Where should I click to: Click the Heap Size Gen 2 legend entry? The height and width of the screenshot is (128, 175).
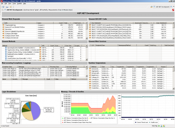pyautogui.click(x=75, y=120)
